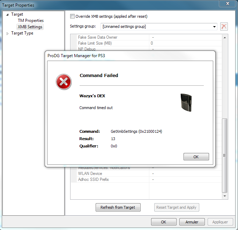
Task: Select TM Properties in tree
Action: pos(31,21)
